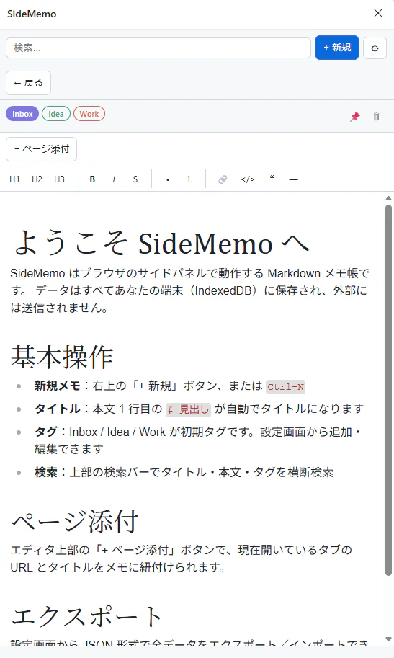Toggle the Inbox tag
The height and width of the screenshot is (658, 394).
point(22,114)
